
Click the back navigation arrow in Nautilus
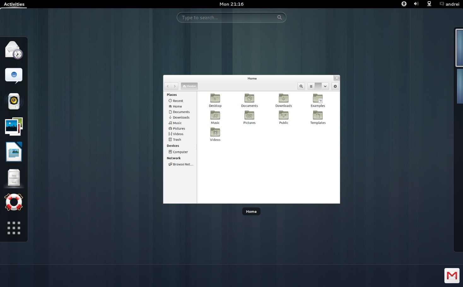tap(167, 86)
